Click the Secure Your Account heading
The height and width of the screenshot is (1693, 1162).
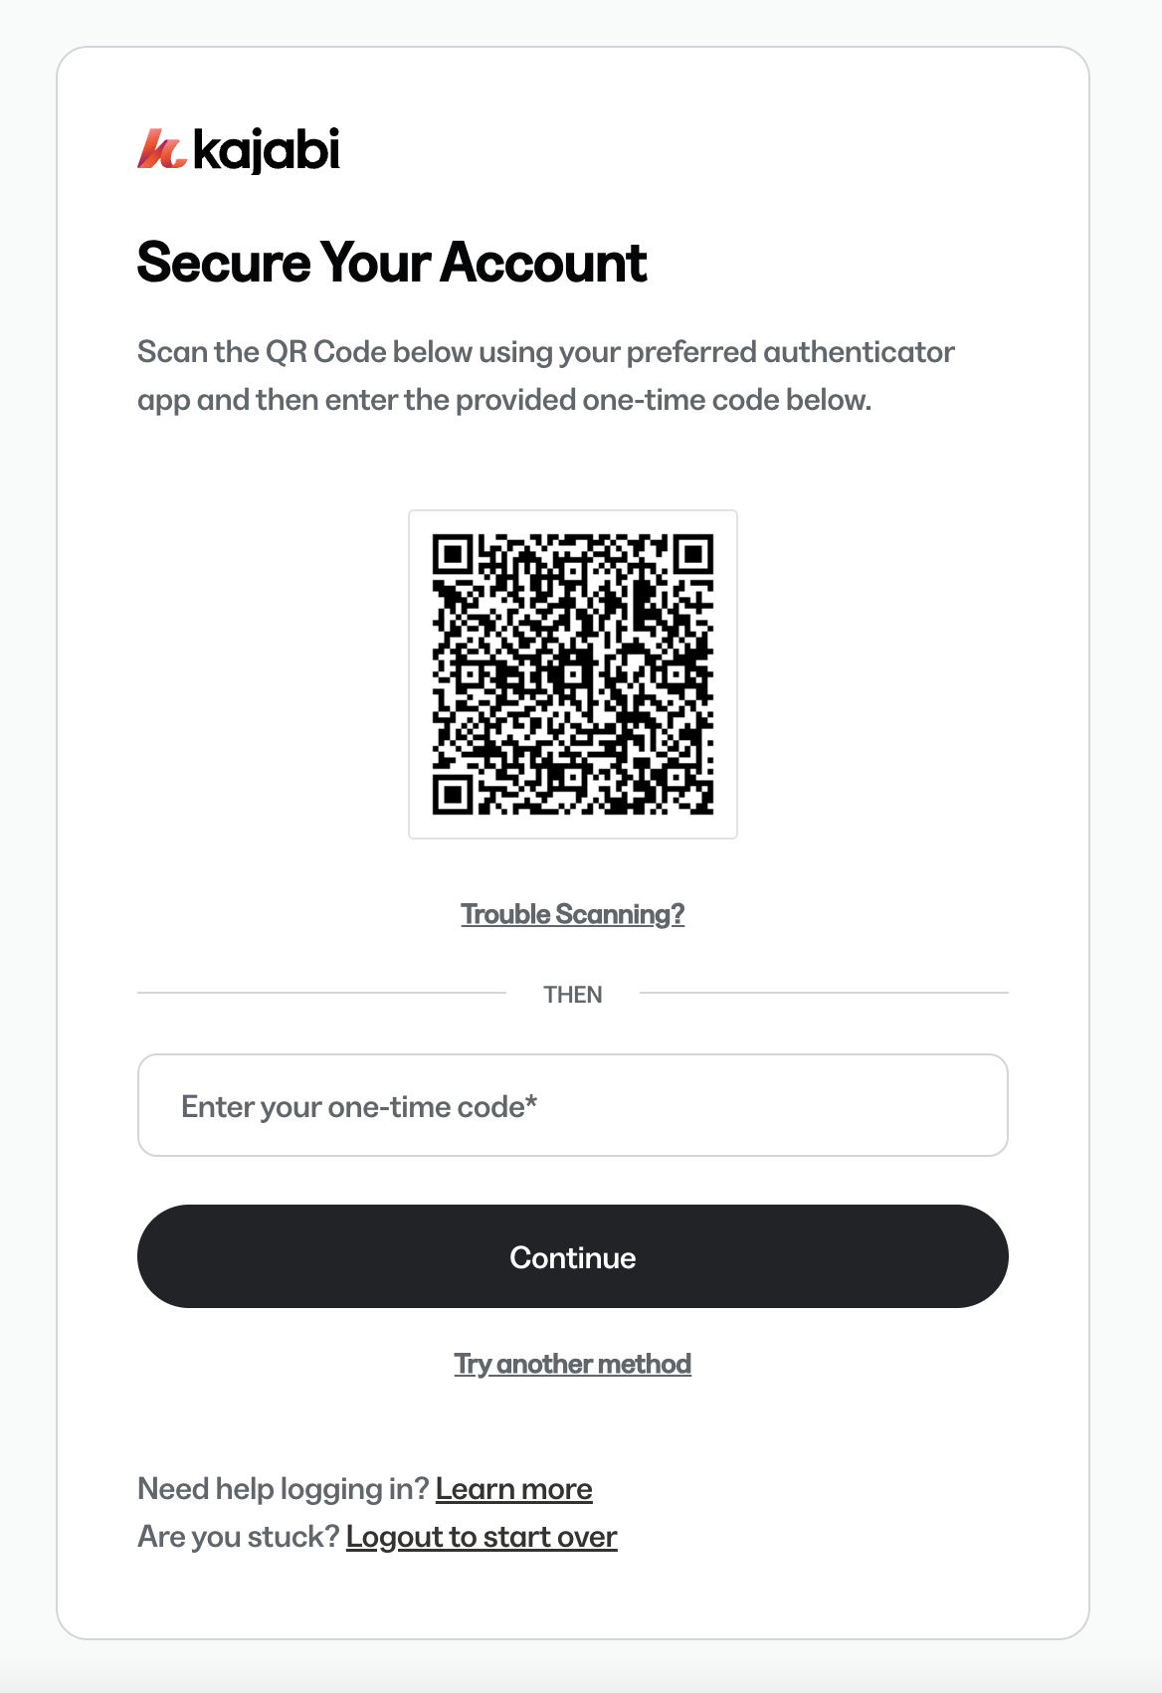point(392,263)
